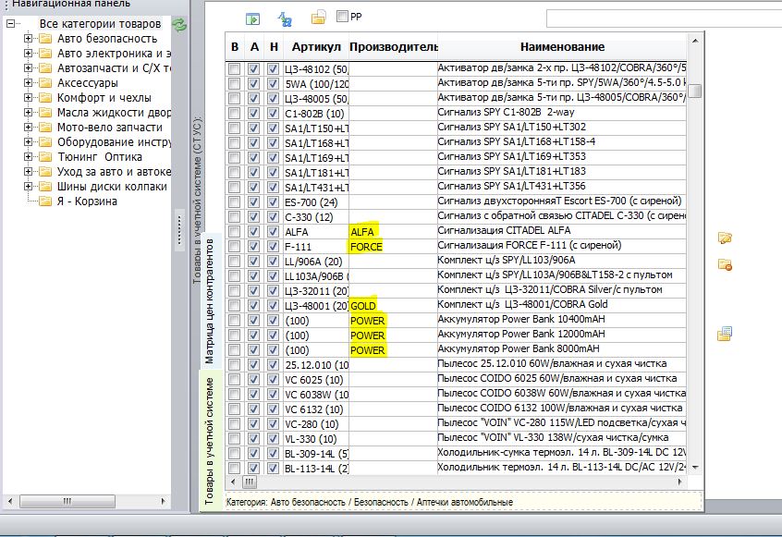
Task: Click the B column header
Action: pyautogui.click(x=235, y=47)
